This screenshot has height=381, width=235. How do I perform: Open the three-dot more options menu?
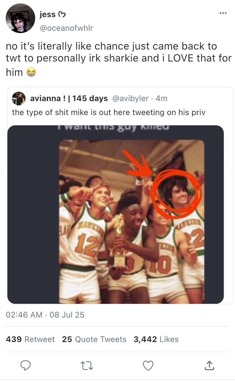[223, 13]
